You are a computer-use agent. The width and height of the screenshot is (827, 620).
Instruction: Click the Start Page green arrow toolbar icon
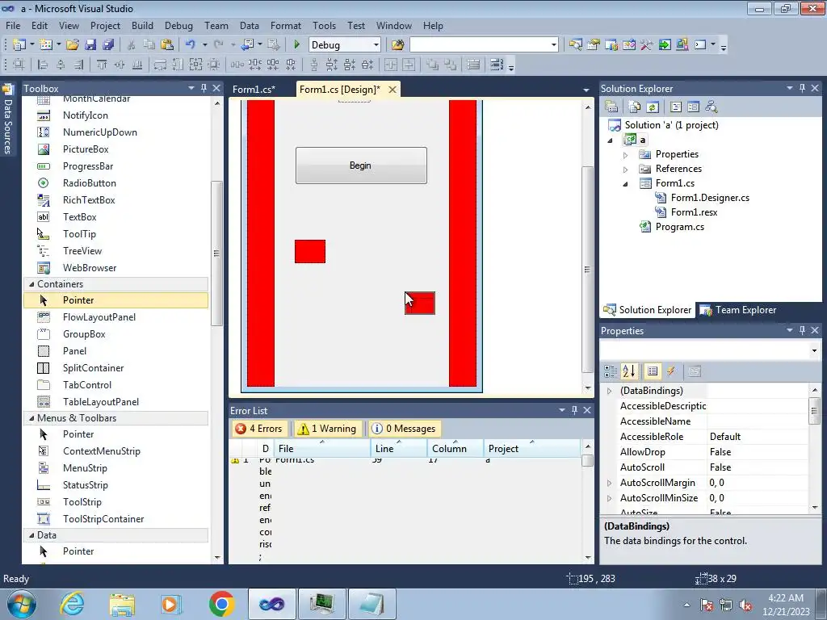click(665, 45)
